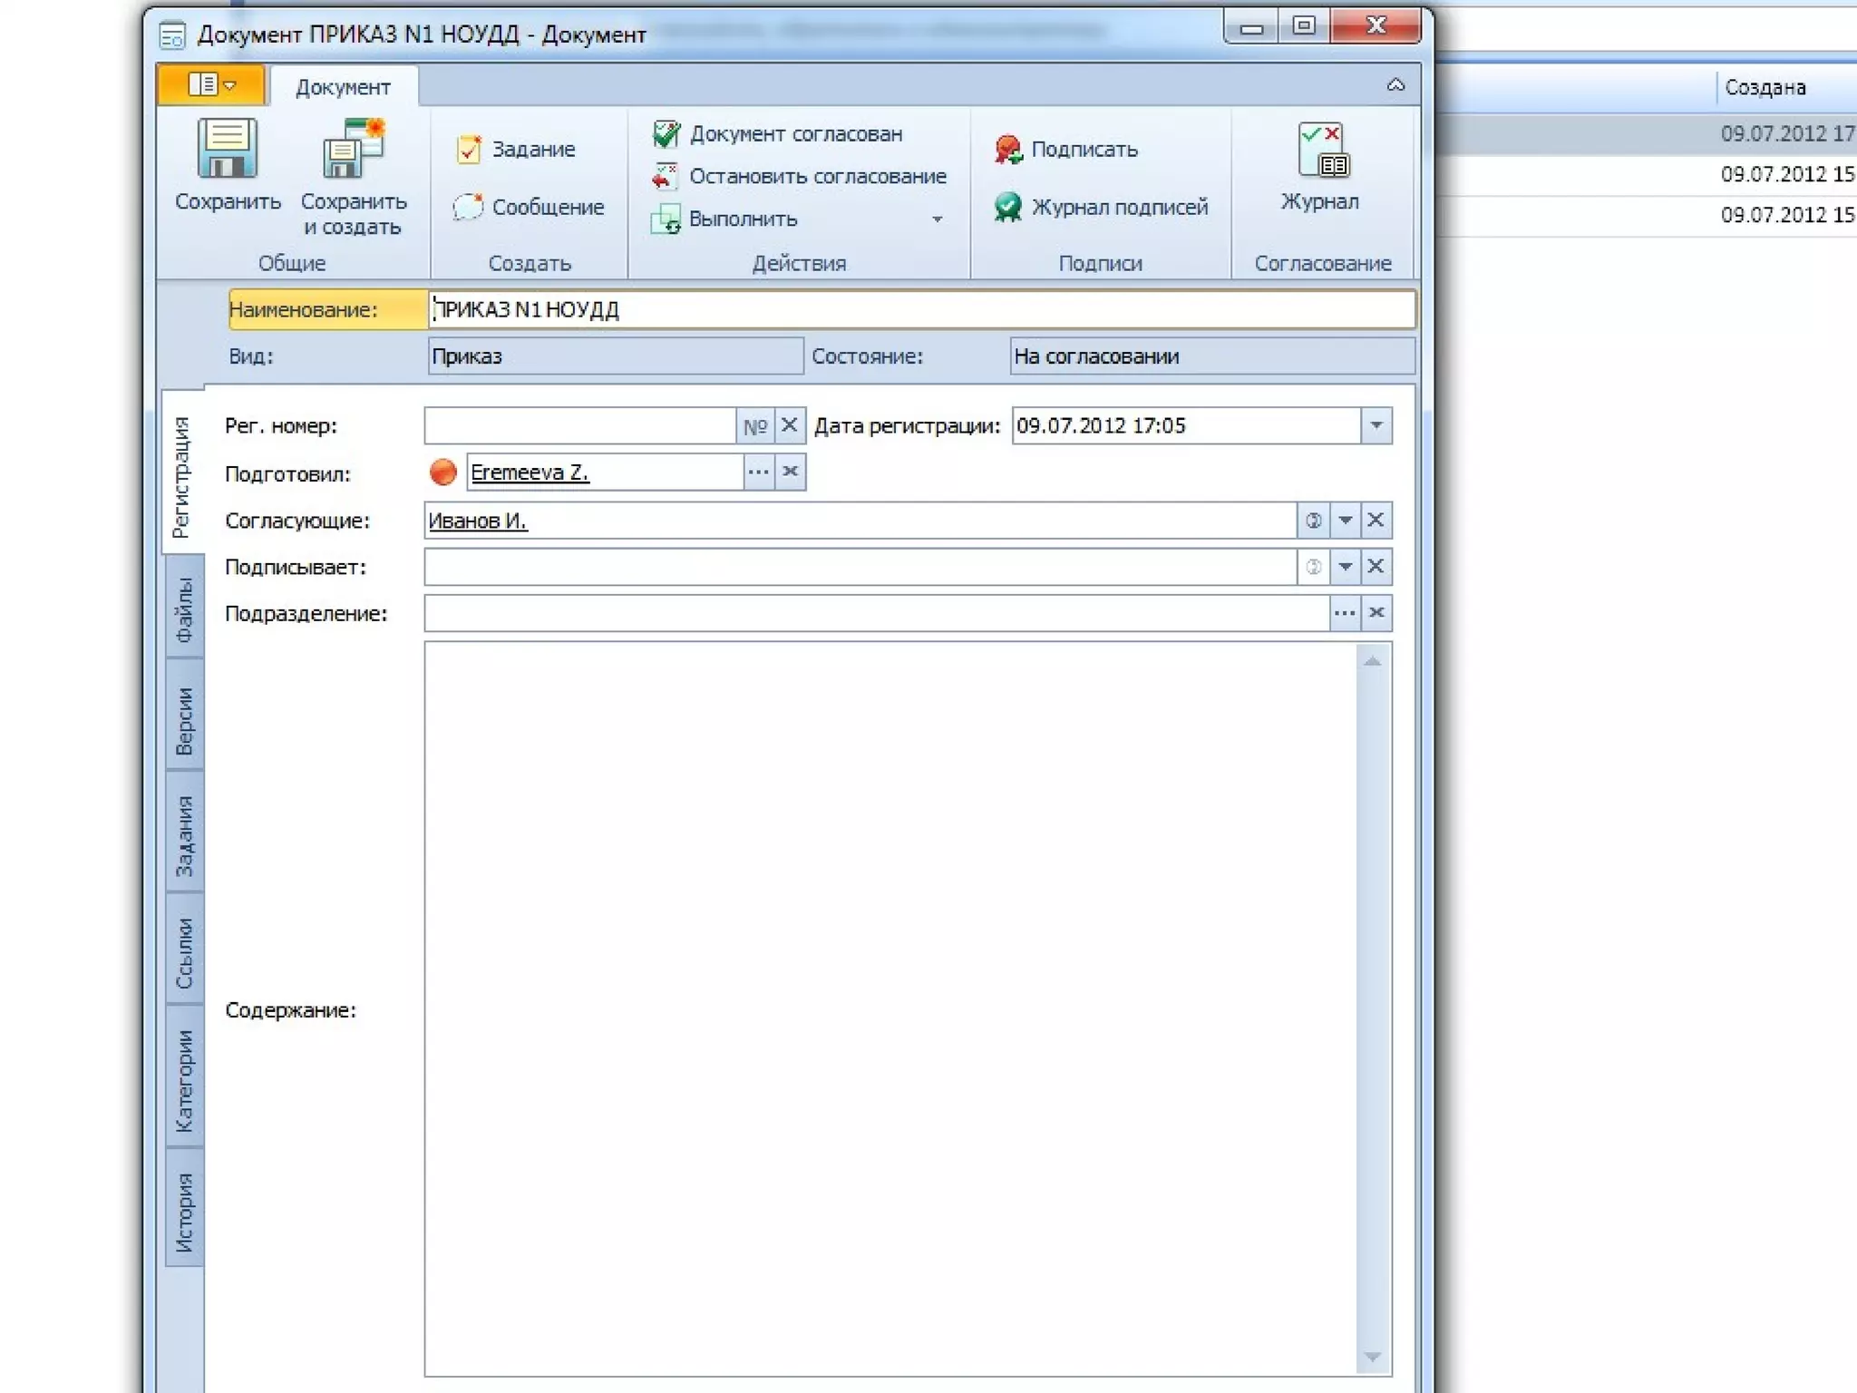Viewport: 1857px width, 1393px height.
Task: Click the Подразделение ellipsis browse button
Action: pos(1344,614)
